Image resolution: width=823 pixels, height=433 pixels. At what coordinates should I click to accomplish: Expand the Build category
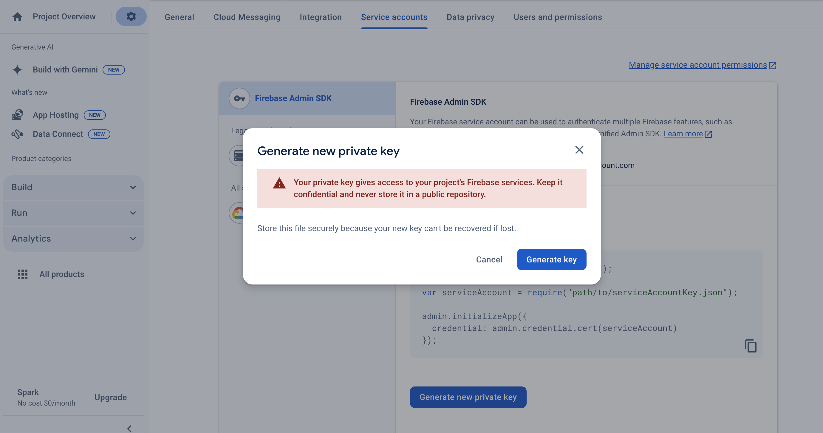pos(73,187)
